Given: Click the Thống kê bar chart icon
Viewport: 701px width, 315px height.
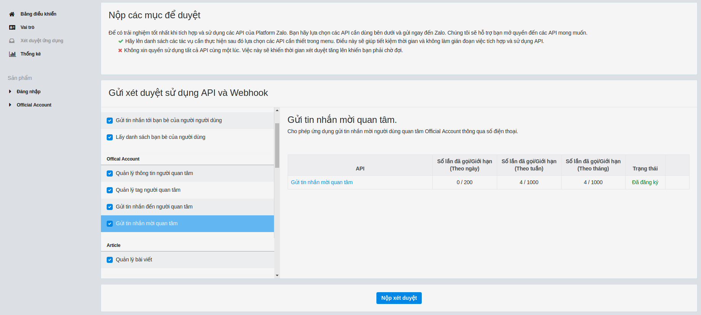Looking at the screenshot, I should point(12,54).
